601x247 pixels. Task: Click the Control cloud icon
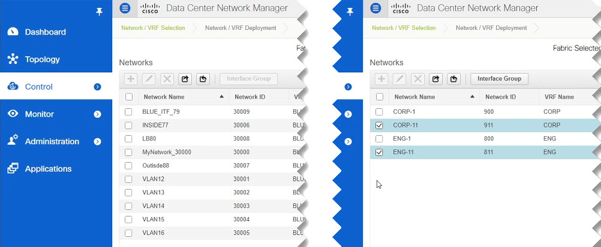pos(13,87)
